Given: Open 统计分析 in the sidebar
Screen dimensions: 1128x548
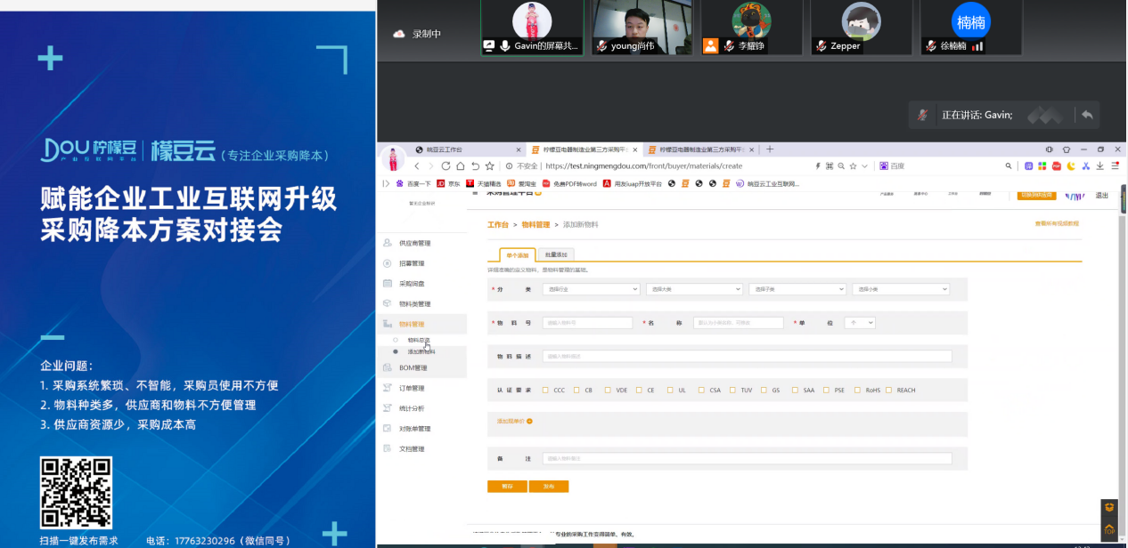Looking at the screenshot, I should pyautogui.click(x=412, y=408).
